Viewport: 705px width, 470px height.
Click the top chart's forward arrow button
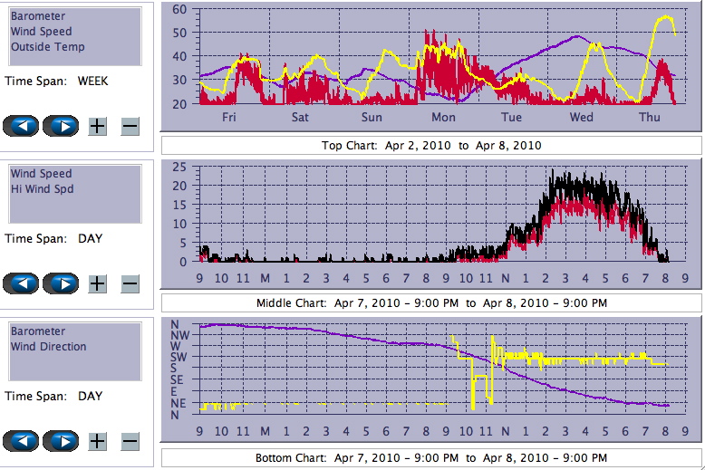[62, 126]
